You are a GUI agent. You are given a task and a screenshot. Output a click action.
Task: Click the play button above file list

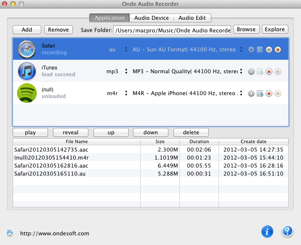pos(30,133)
